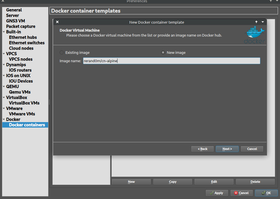The height and width of the screenshot is (199, 280).
Task: Confirm Preferences with OK button
Action: click(x=266, y=193)
